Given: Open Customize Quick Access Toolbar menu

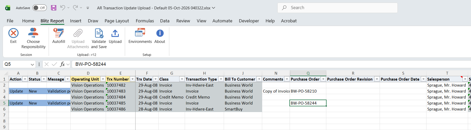Looking at the screenshot, I should click(88, 8).
